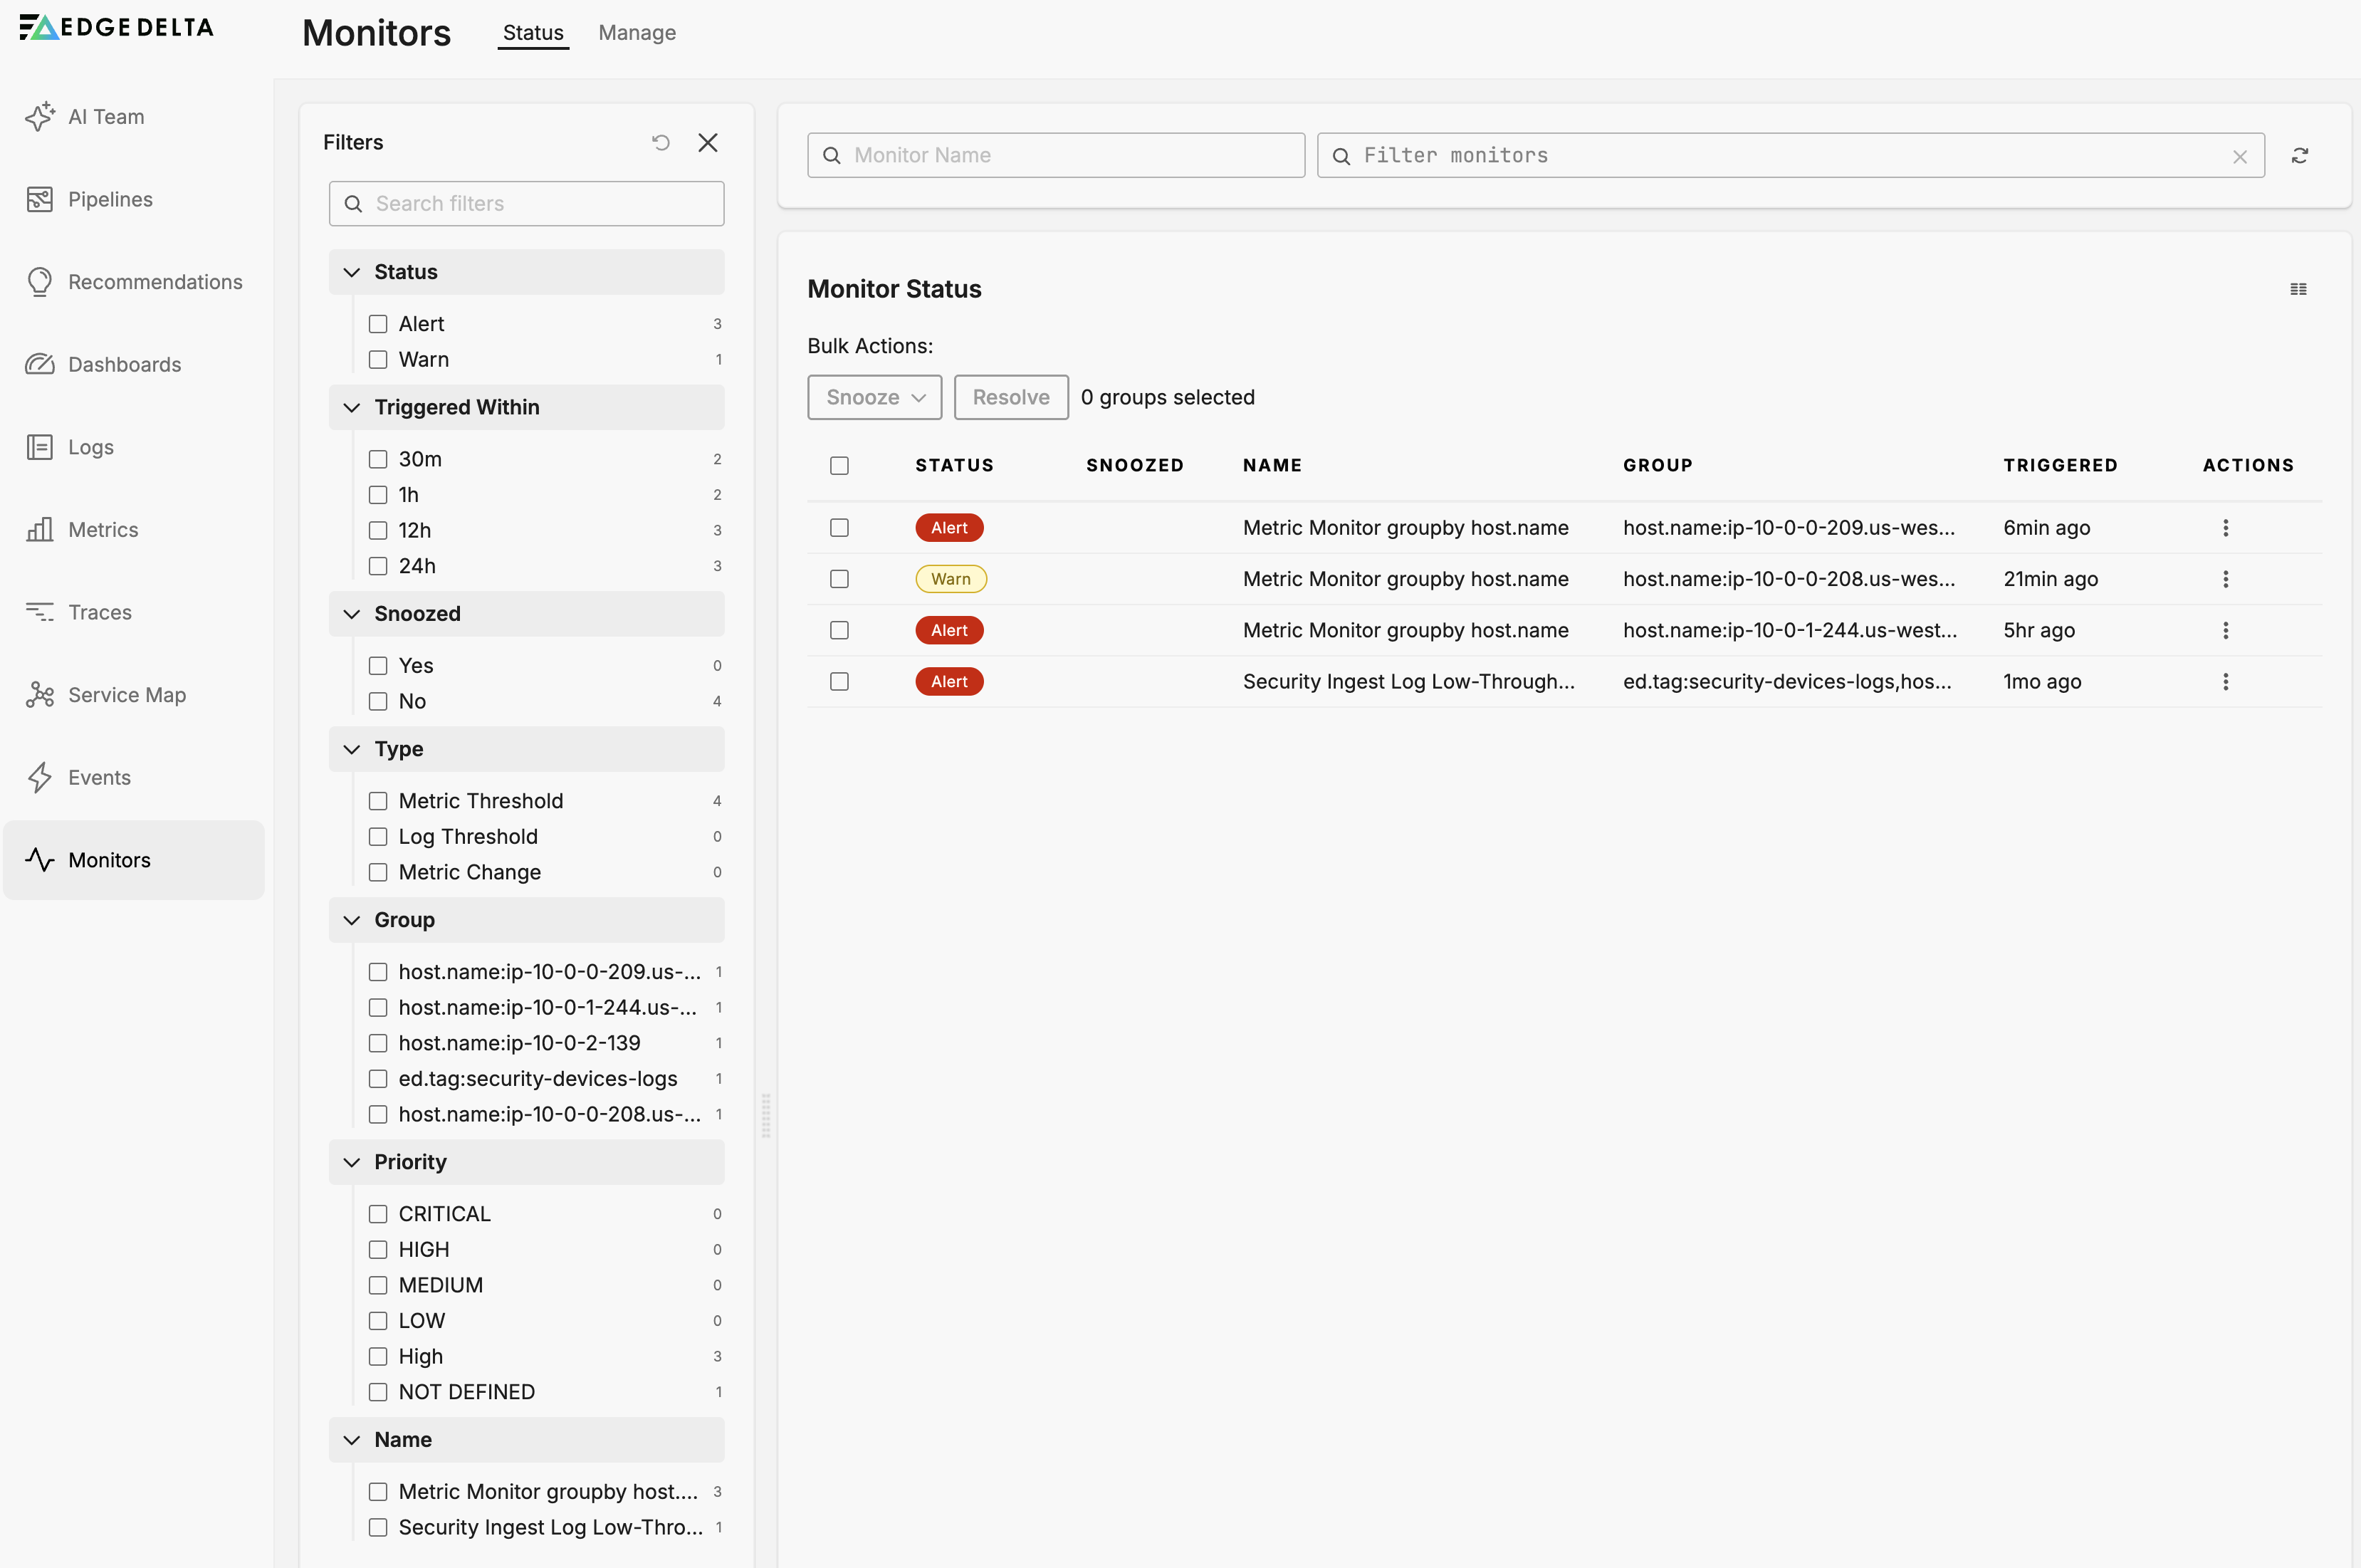
Task: Open the column settings icon in Monitor Status
Action: click(2298, 289)
